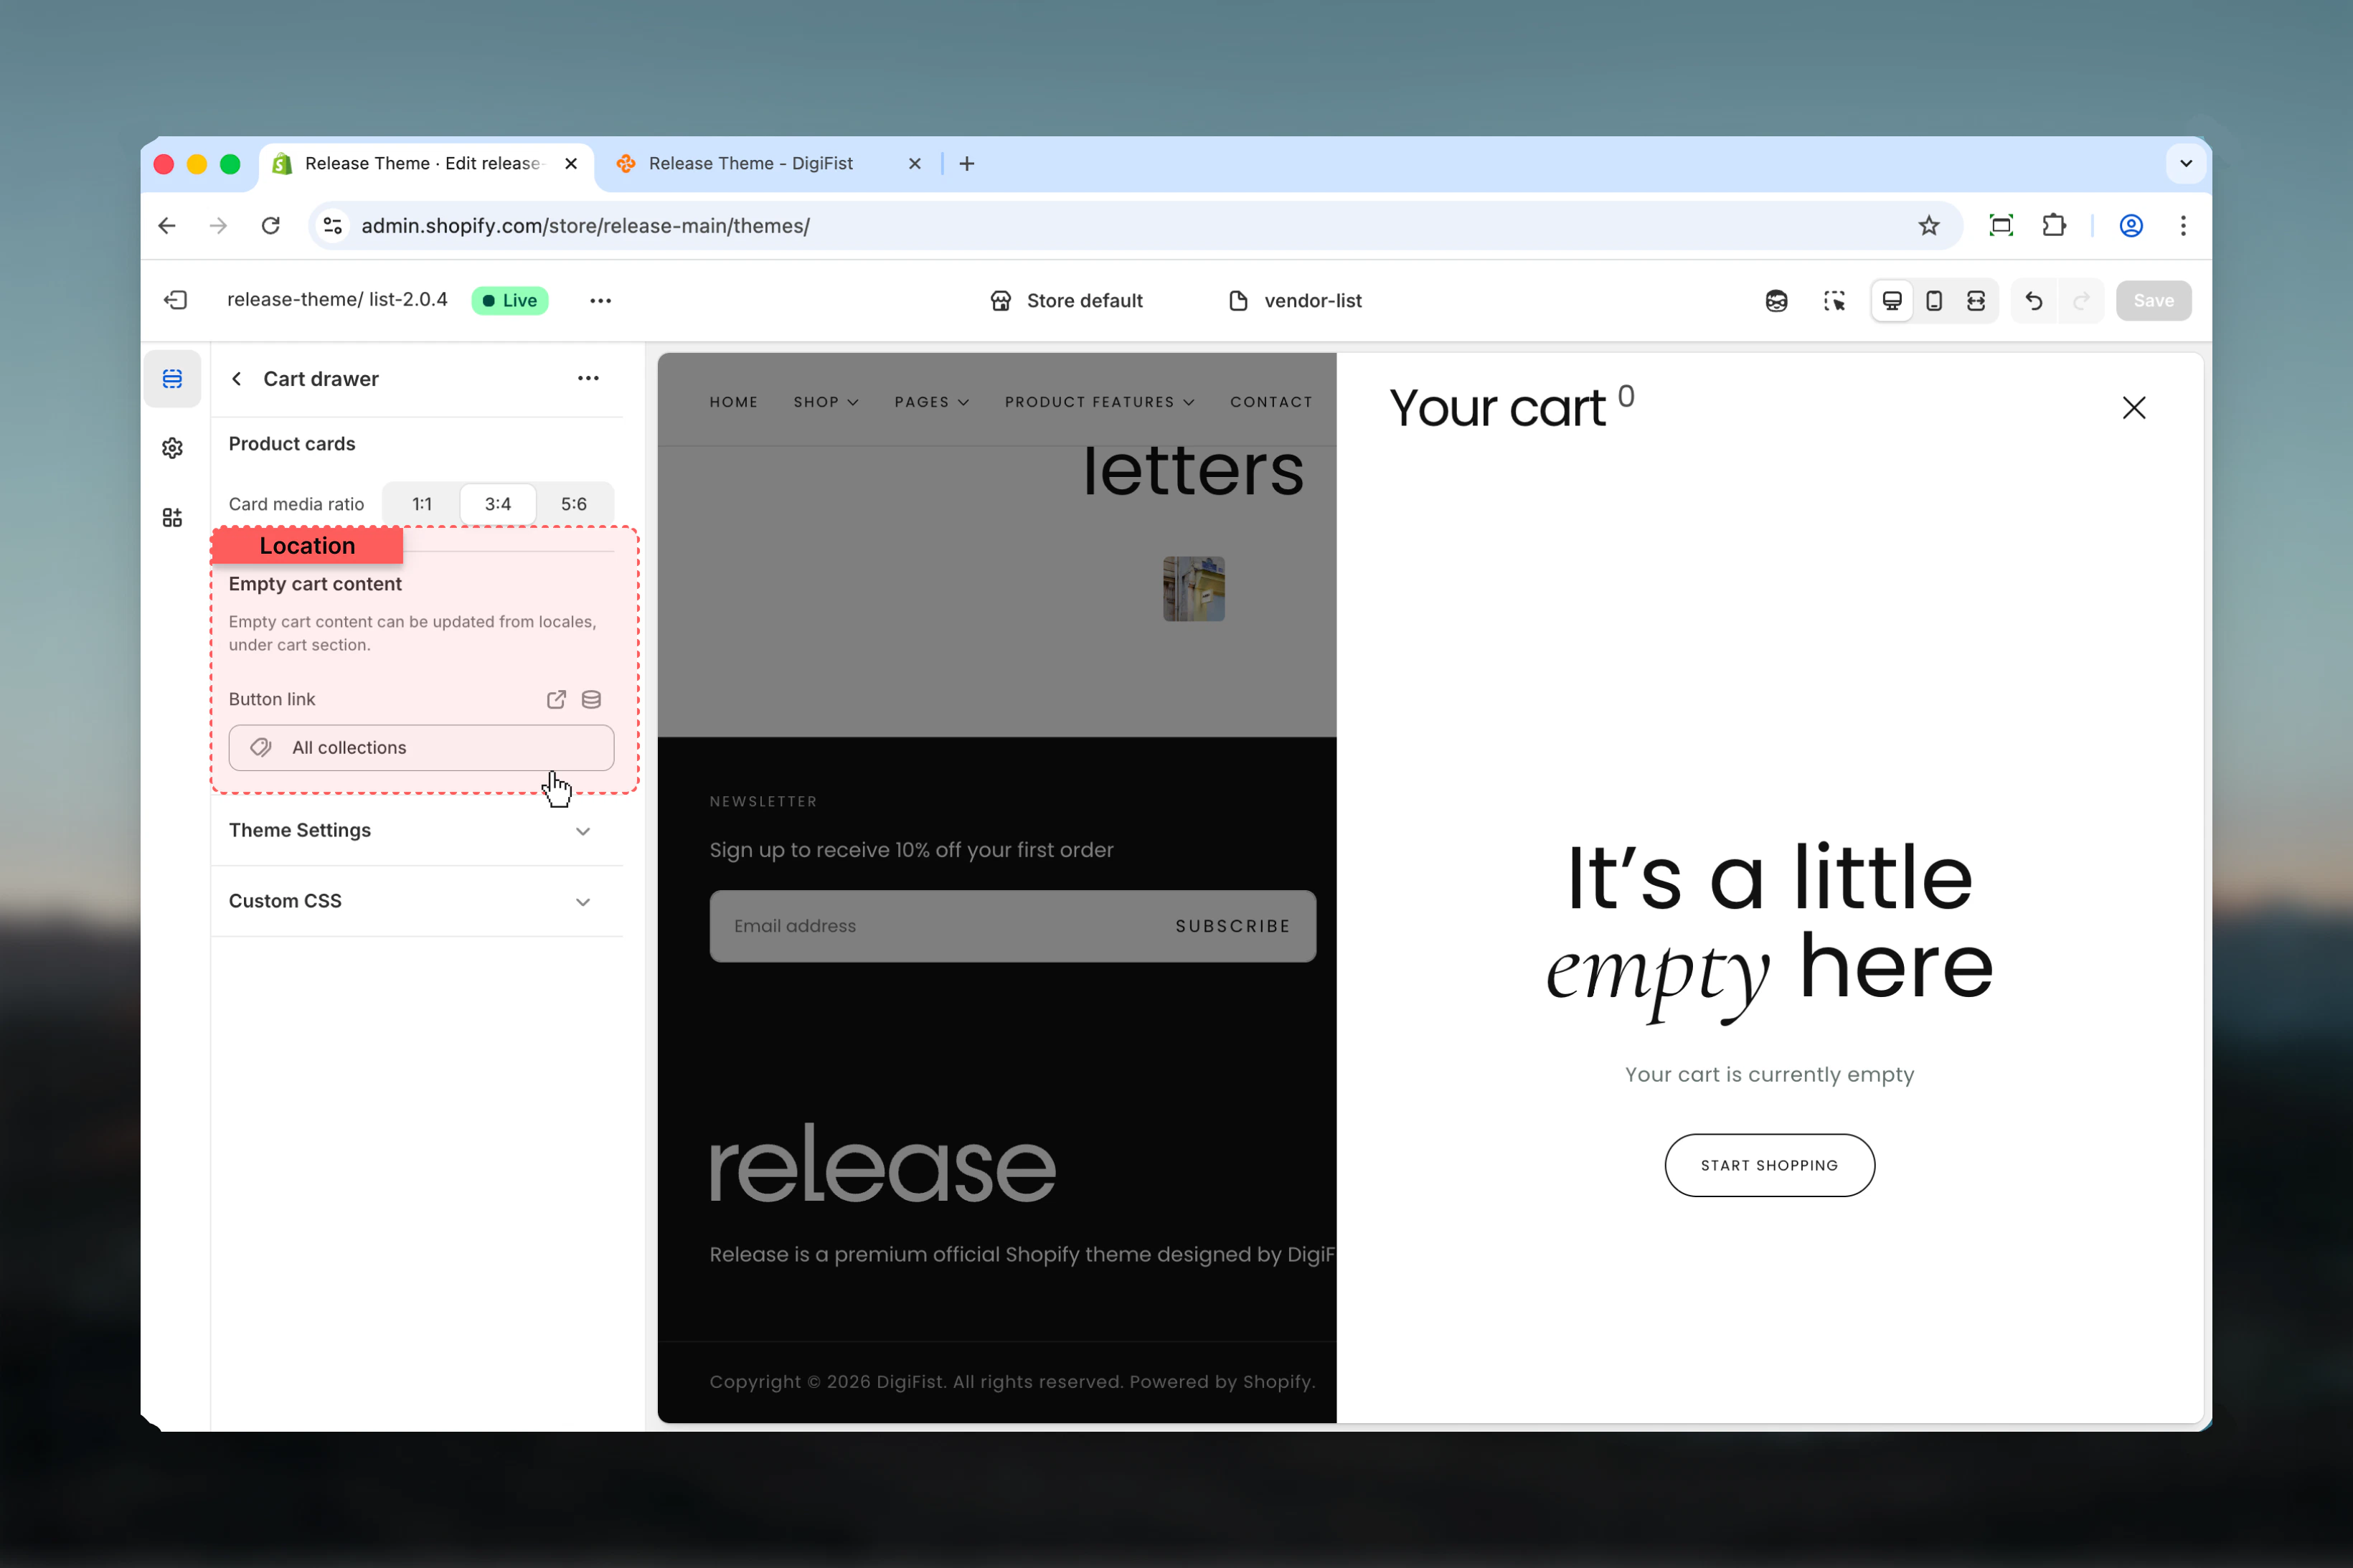Go back in browser history
Screen dimensions: 2353x1568
[167, 226]
